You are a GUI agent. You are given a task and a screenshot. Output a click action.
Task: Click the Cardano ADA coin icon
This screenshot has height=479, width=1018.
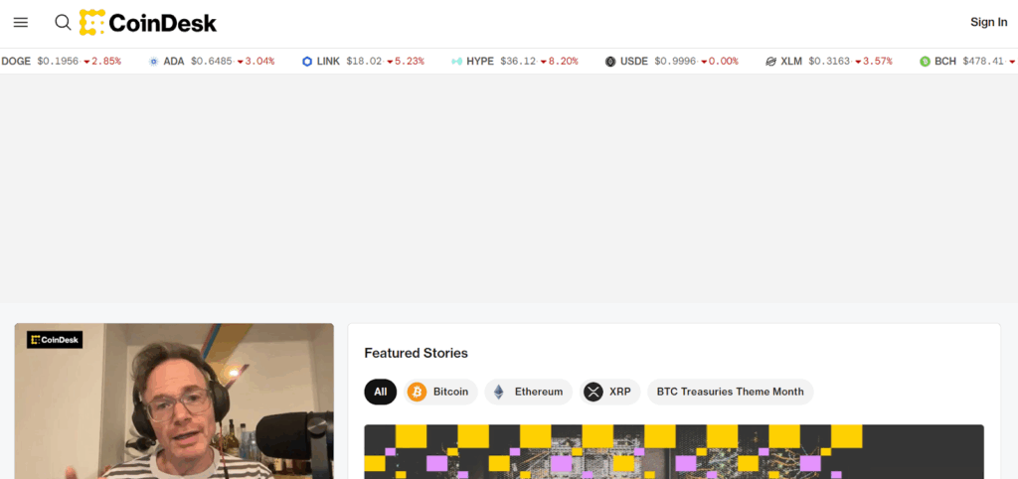(154, 62)
